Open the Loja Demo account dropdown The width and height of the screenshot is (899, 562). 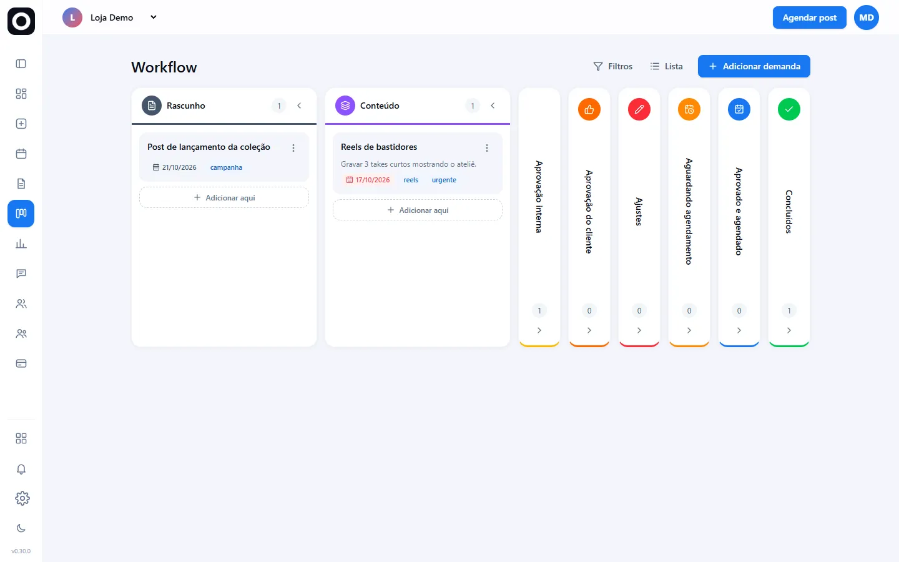point(110,17)
